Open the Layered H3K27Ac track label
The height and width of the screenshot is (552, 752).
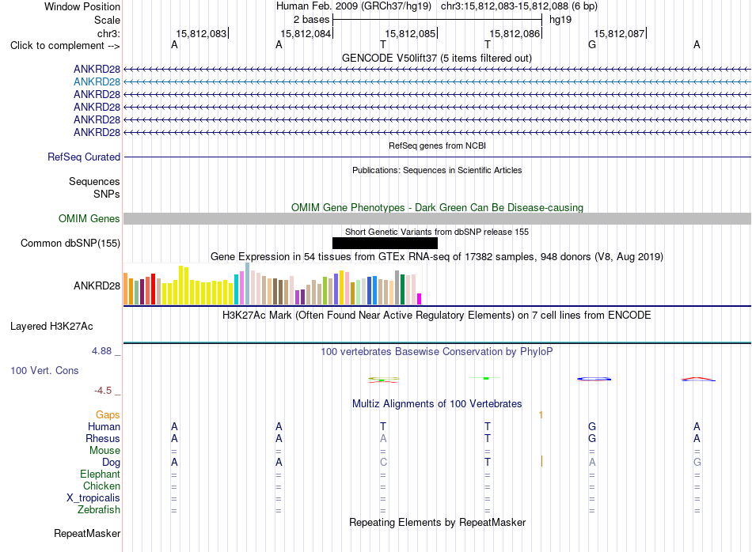click(51, 327)
